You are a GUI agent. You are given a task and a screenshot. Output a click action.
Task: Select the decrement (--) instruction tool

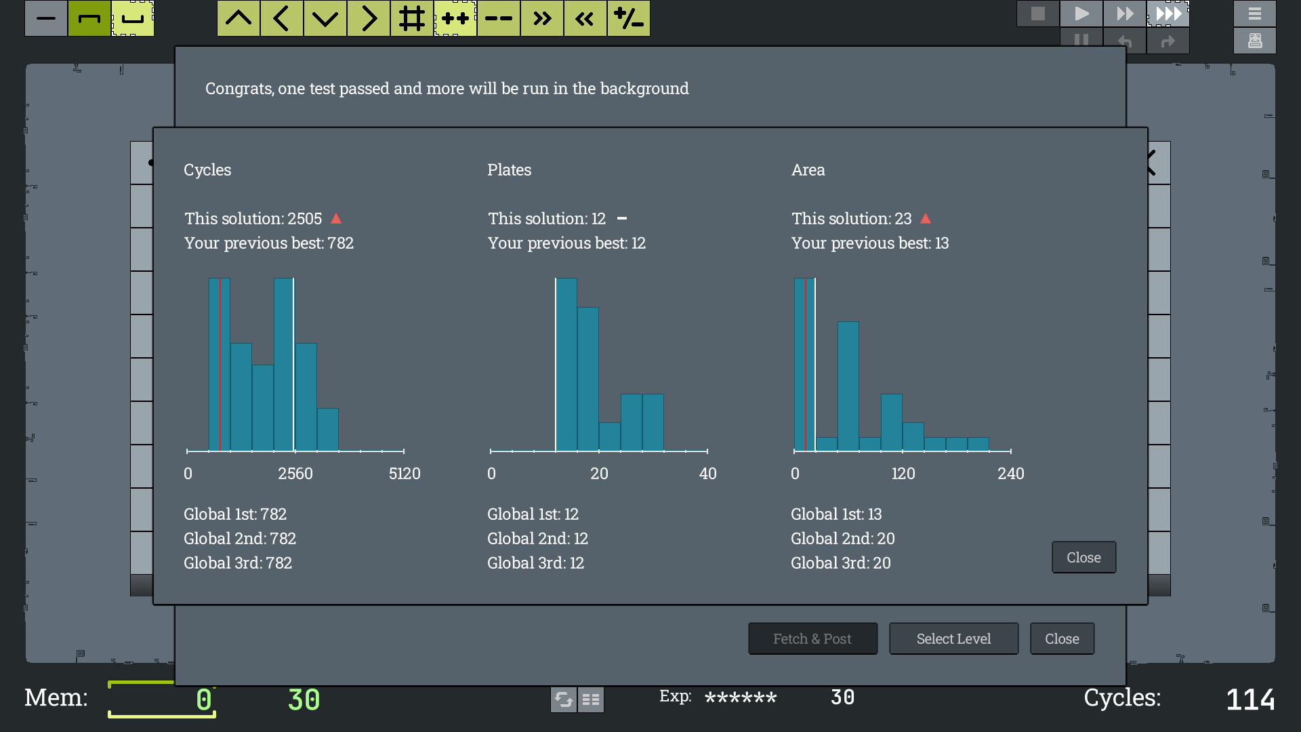498,18
